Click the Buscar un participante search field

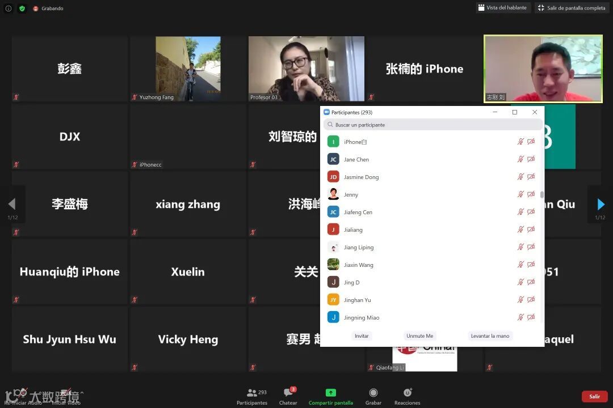pos(433,125)
